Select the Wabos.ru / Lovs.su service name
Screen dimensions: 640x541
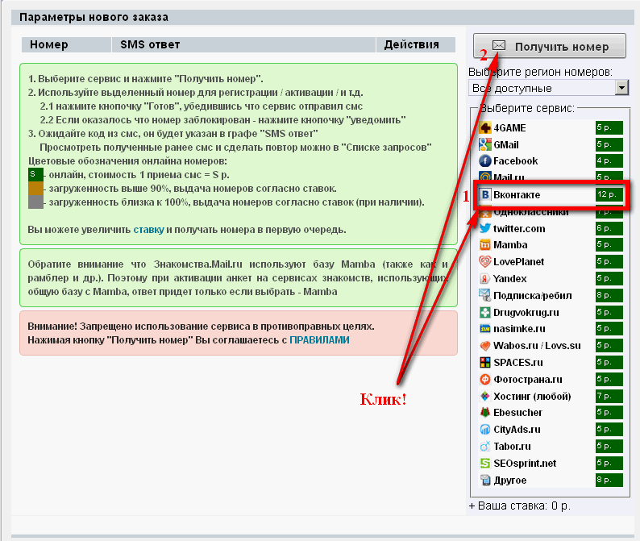(x=537, y=346)
